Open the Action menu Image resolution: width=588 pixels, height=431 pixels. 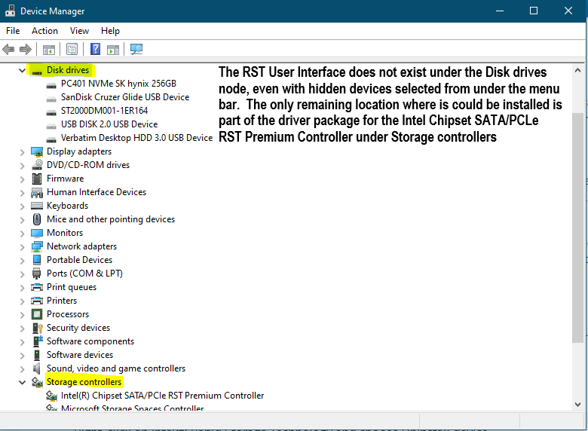(44, 31)
